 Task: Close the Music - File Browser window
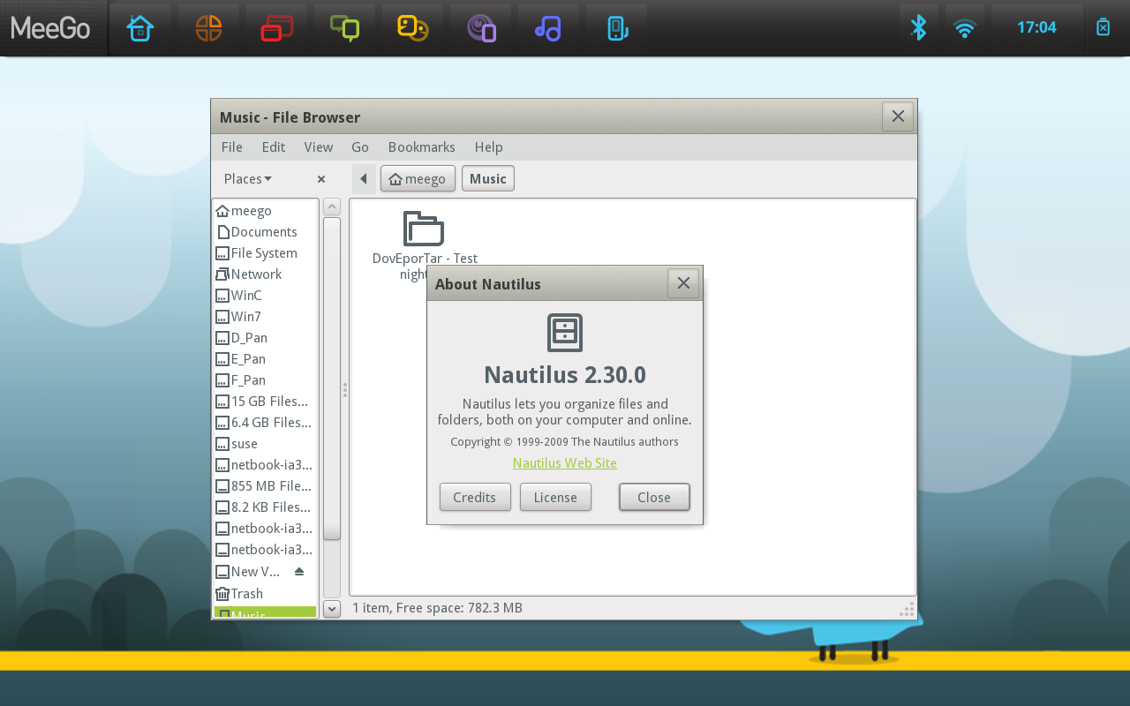pos(898,116)
